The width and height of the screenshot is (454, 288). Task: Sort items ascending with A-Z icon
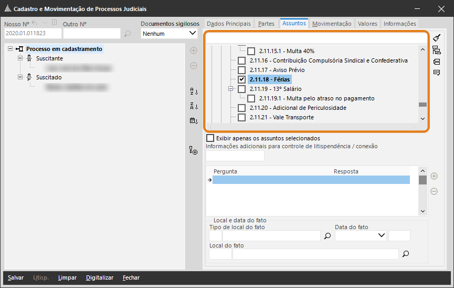coord(194,91)
